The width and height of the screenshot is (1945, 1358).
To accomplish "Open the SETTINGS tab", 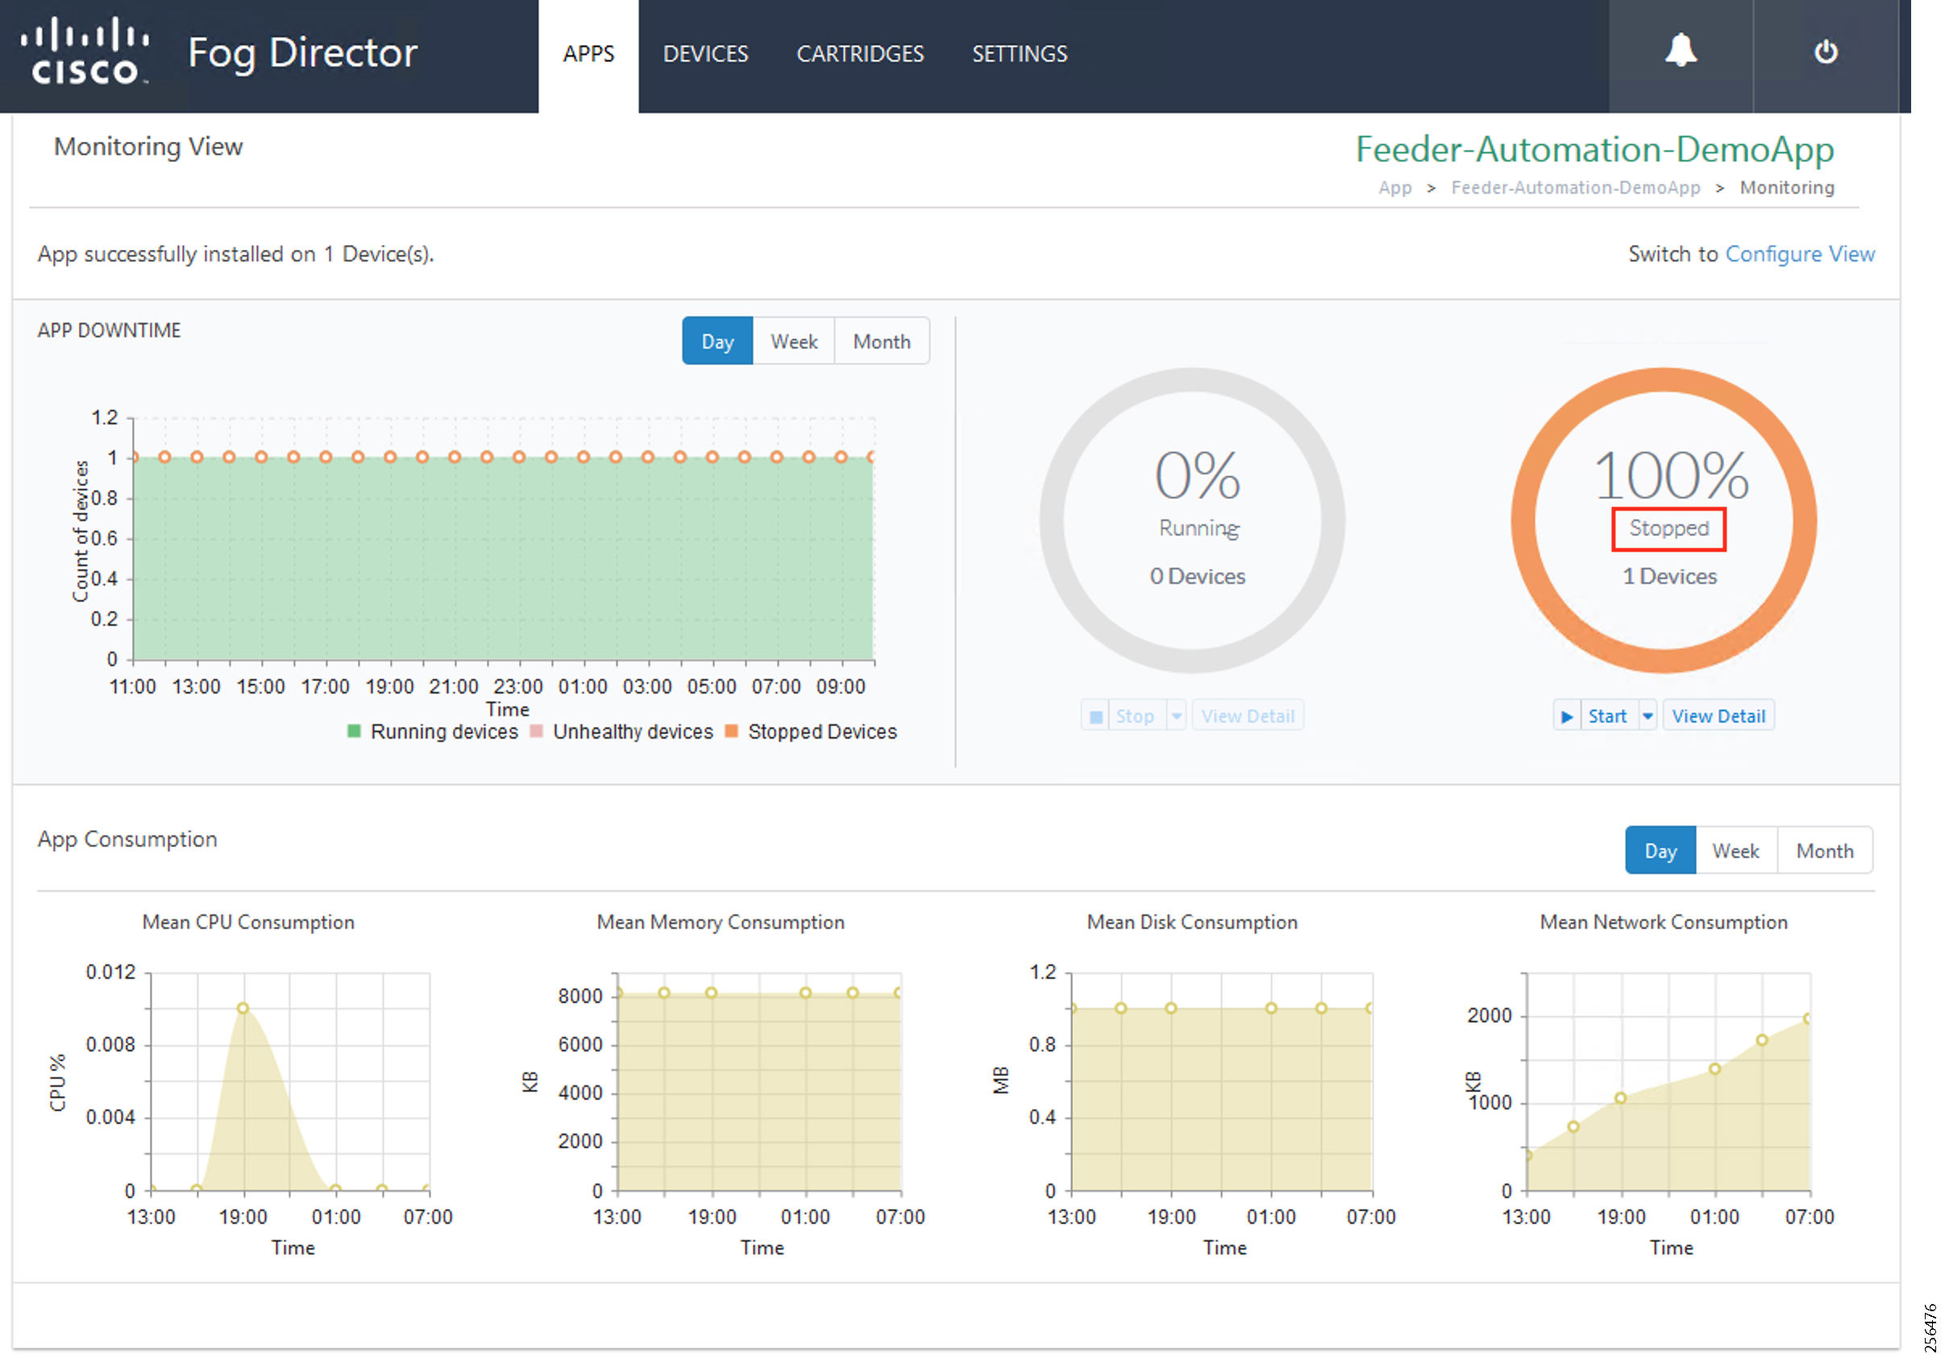I will [1019, 55].
